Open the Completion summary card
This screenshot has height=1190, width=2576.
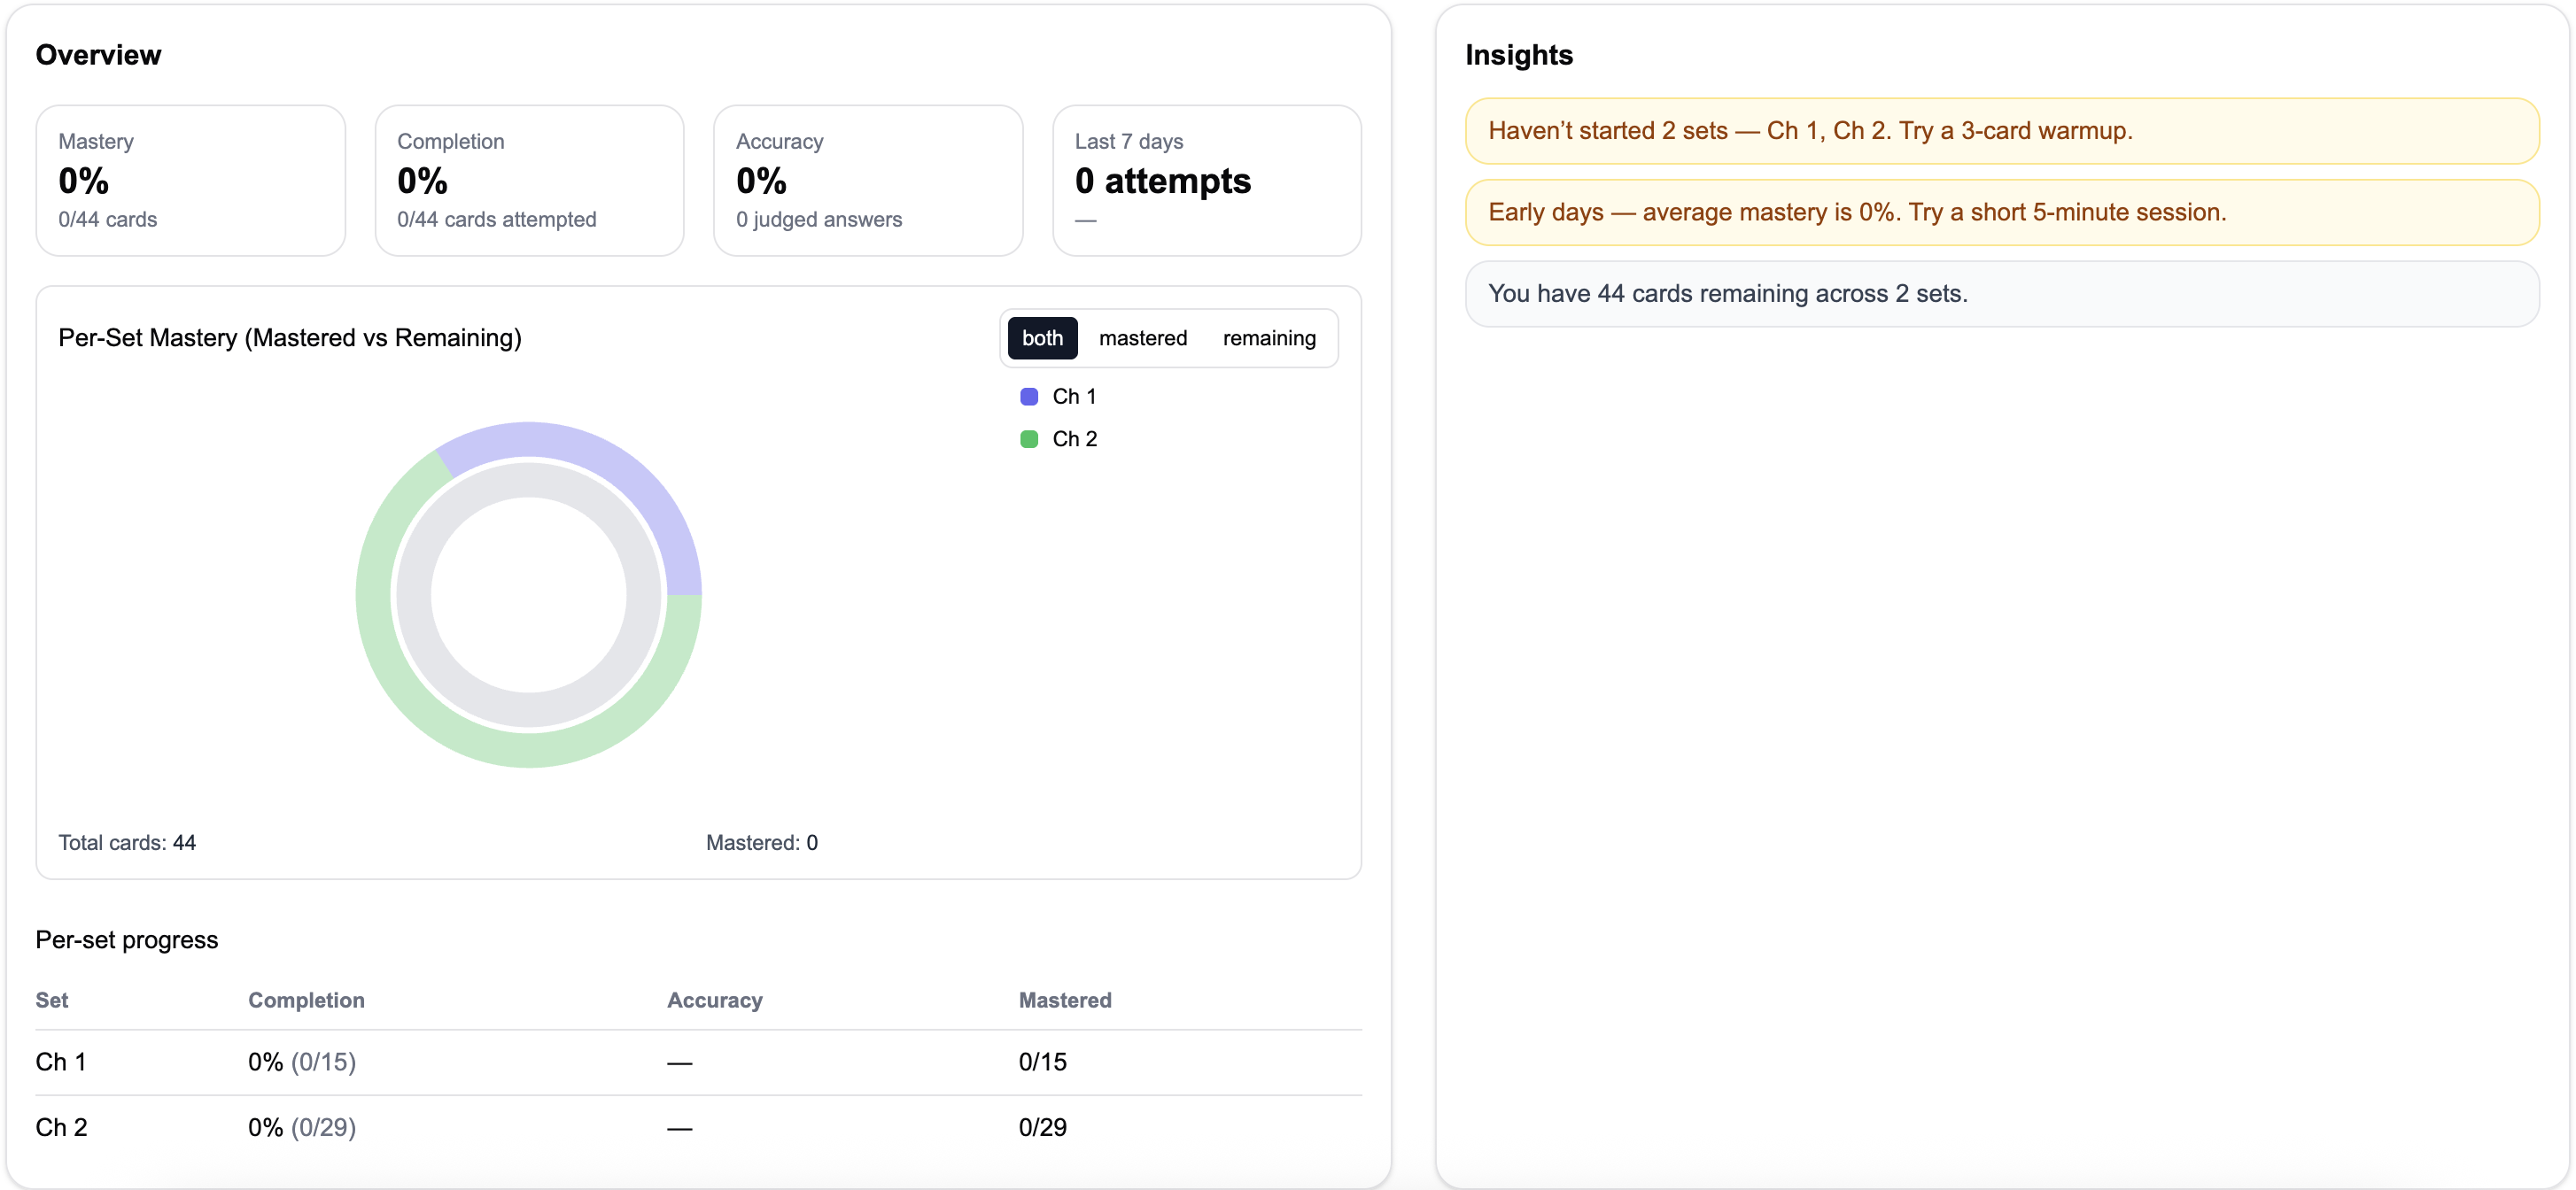(x=529, y=180)
